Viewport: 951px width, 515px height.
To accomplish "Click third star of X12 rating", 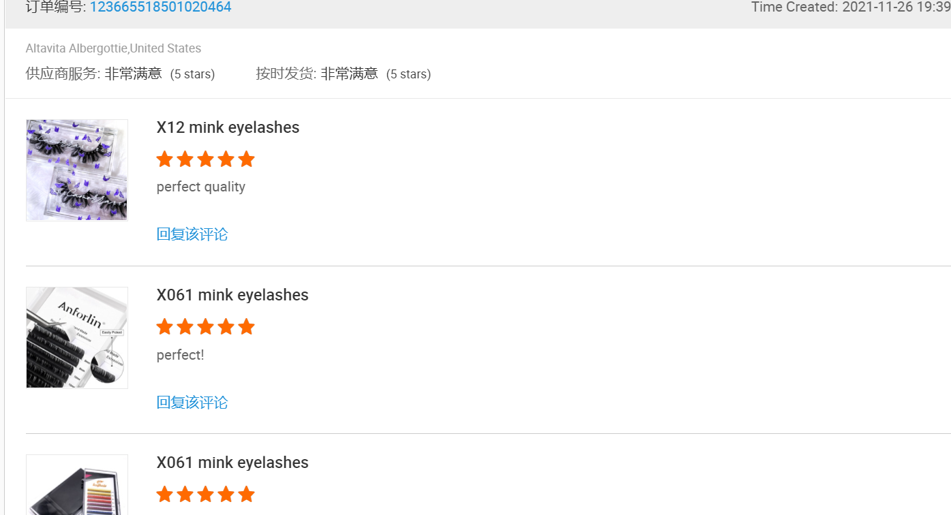I will (205, 159).
